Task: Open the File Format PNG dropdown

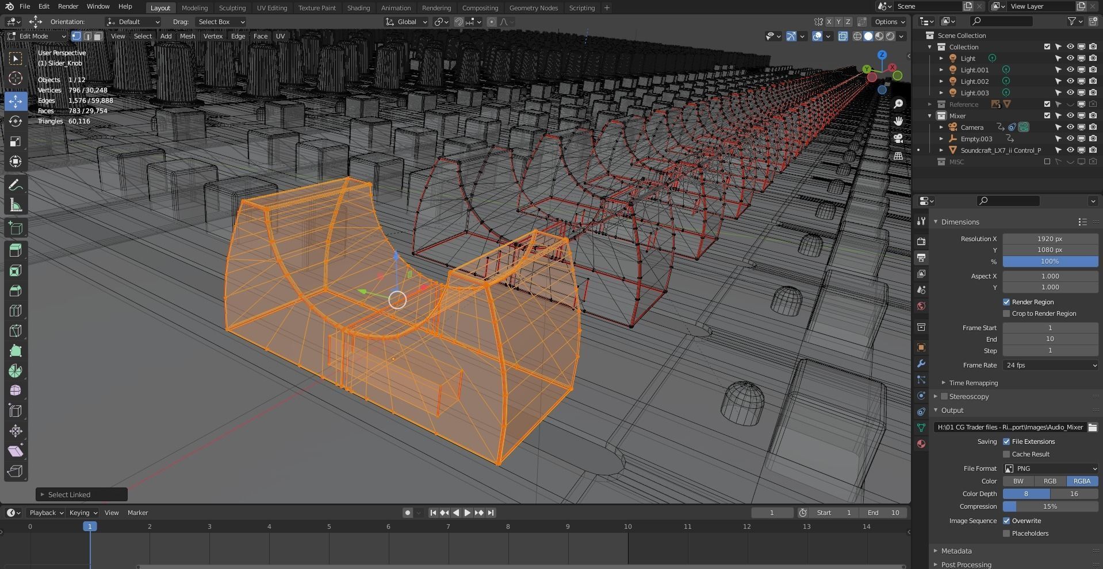Action: tap(1051, 469)
